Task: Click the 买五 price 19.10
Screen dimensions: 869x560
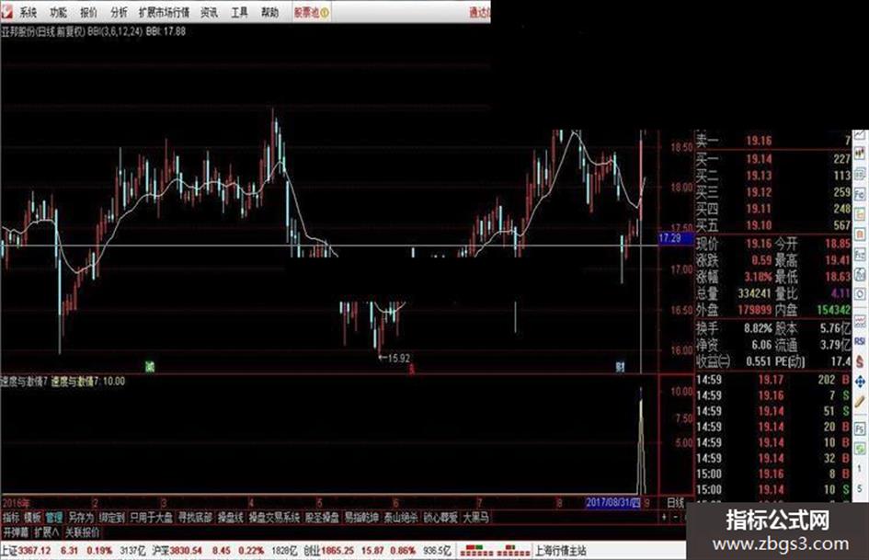Action: 758,225
